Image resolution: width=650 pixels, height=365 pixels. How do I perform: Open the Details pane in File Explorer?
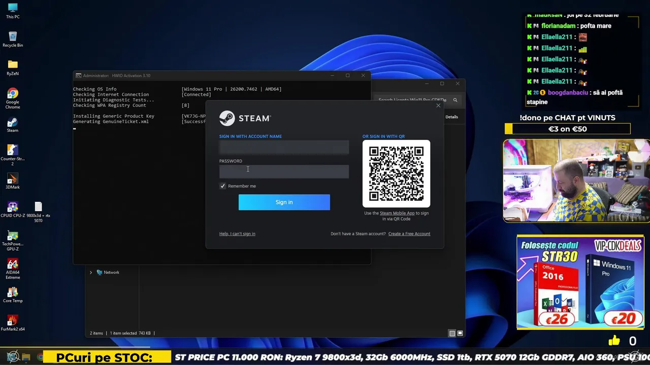[x=451, y=117]
